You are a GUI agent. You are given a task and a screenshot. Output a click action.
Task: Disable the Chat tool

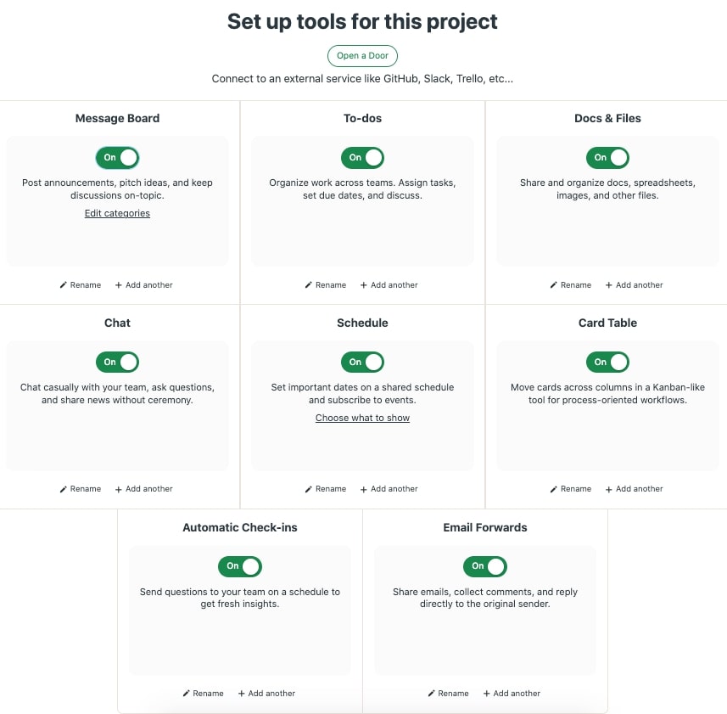point(117,363)
